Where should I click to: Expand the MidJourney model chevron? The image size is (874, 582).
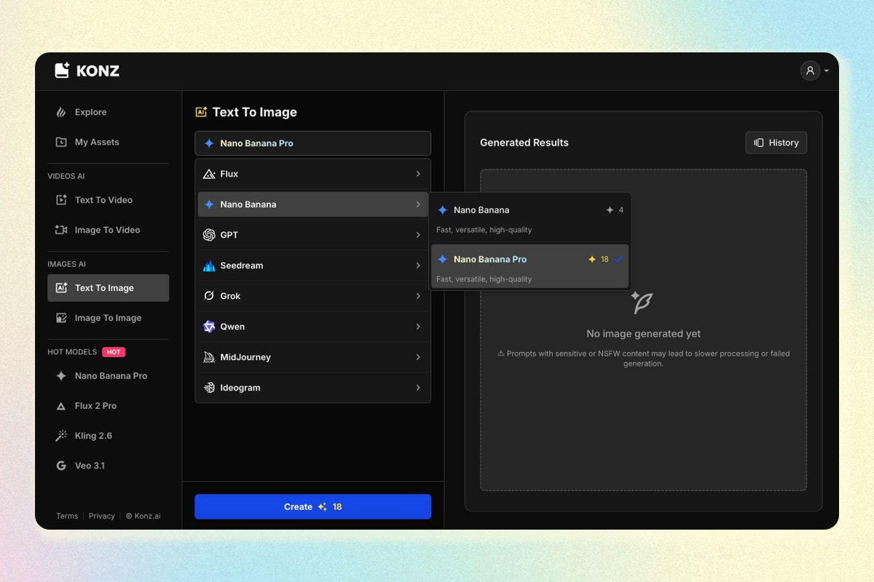coord(418,357)
